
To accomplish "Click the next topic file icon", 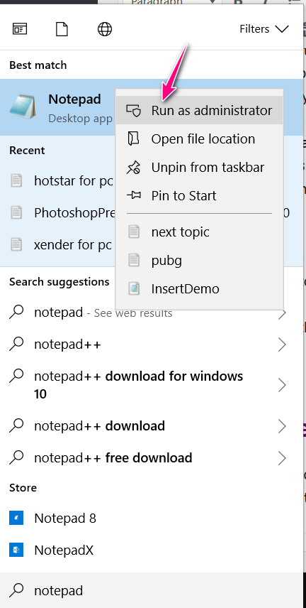I will pos(134,232).
